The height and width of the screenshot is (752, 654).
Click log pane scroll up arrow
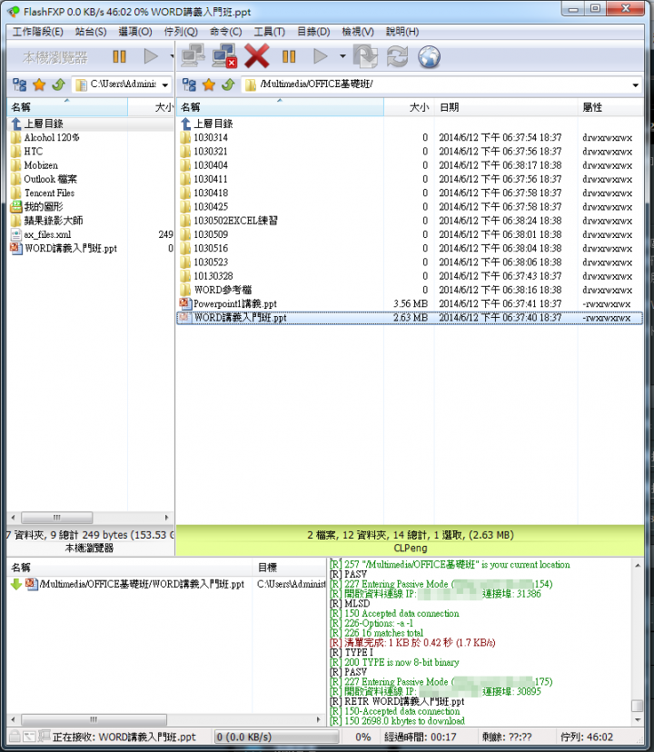[638, 566]
